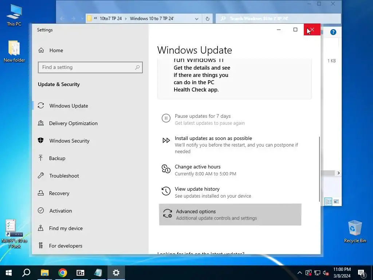Click the Delivery Optimization icon
373x280 pixels.
click(41, 123)
